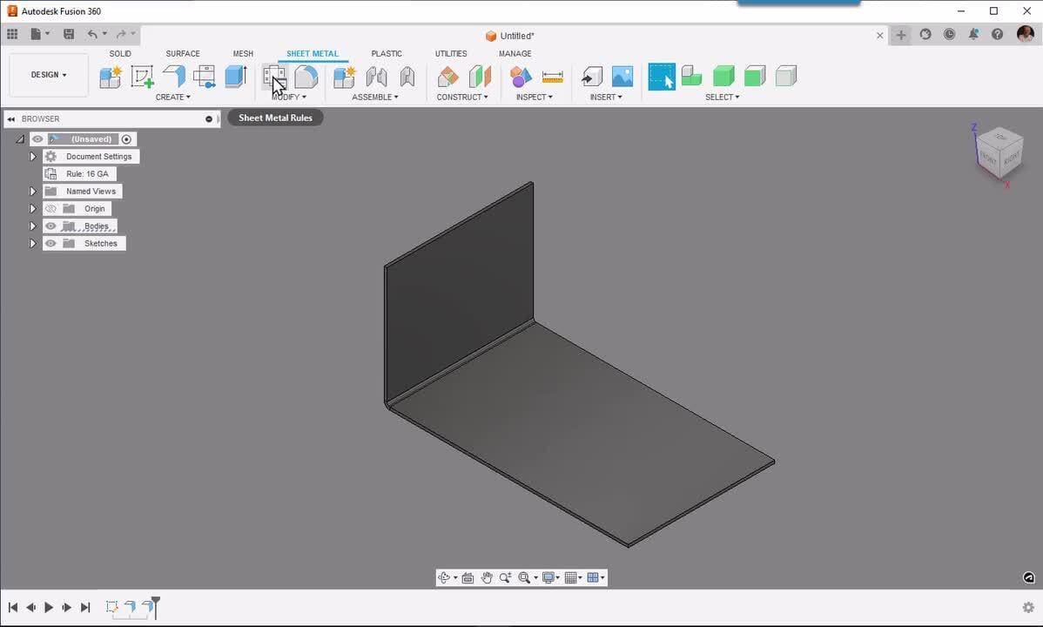
Task: Click the Save floppy disk icon
Action: point(69,34)
